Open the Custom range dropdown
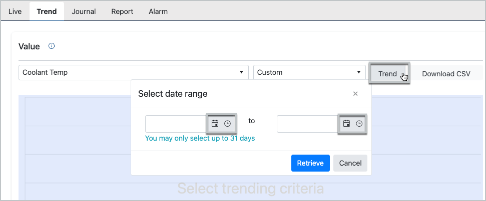486x201 pixels. click(x=309, y=72)
